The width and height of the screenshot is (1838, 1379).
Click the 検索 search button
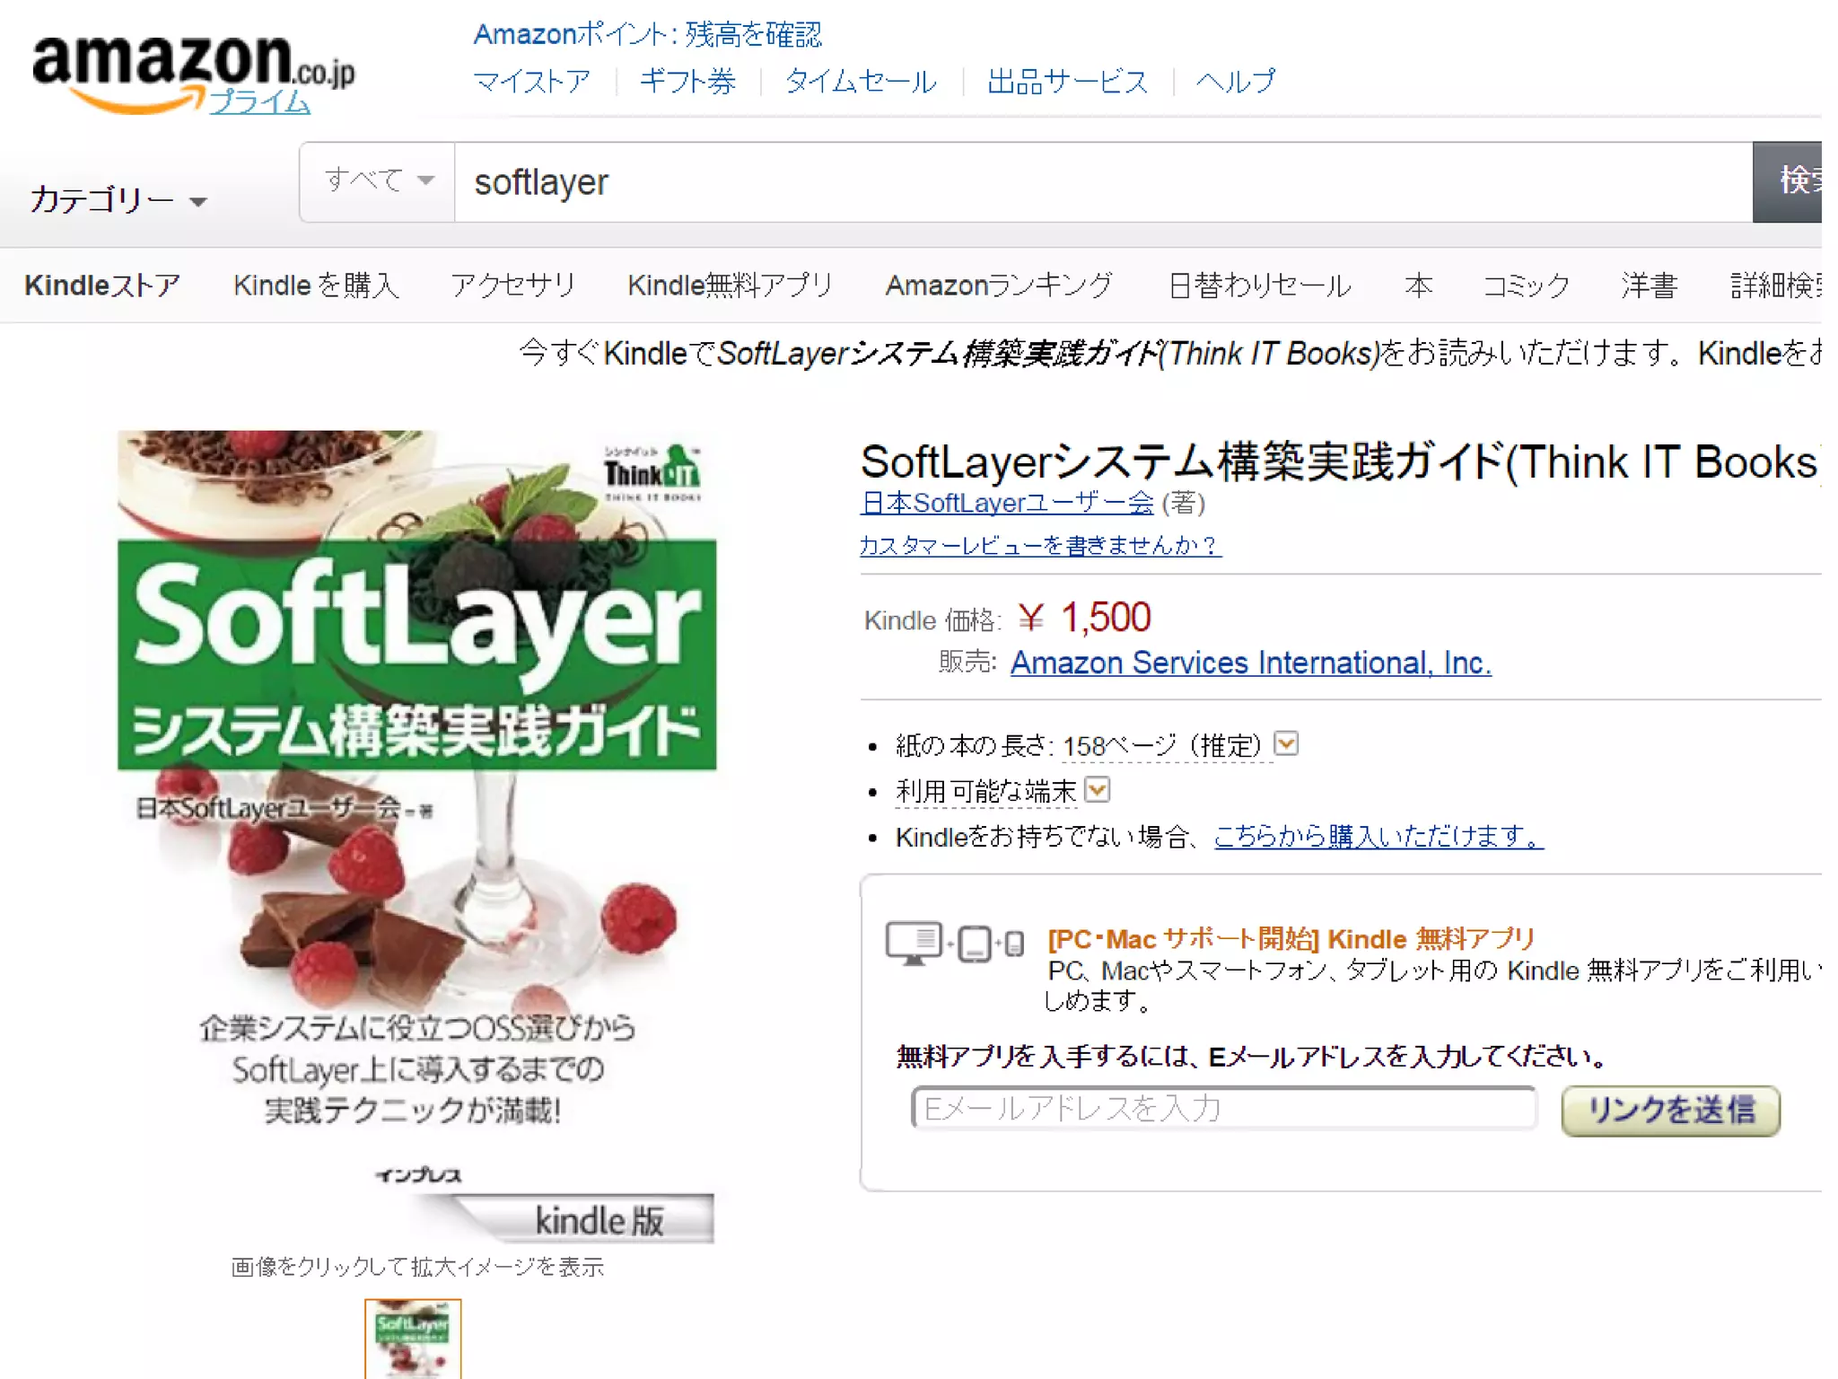tap(1787, 181)
